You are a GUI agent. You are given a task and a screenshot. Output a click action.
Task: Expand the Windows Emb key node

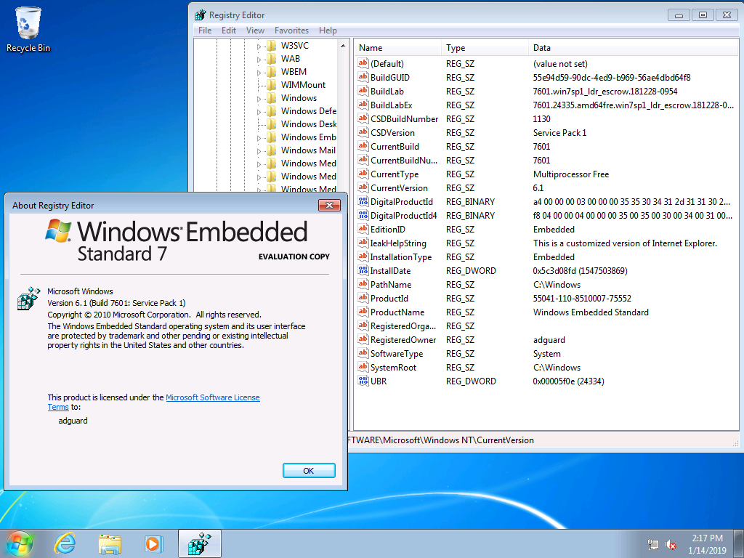[x=259, y=138]
